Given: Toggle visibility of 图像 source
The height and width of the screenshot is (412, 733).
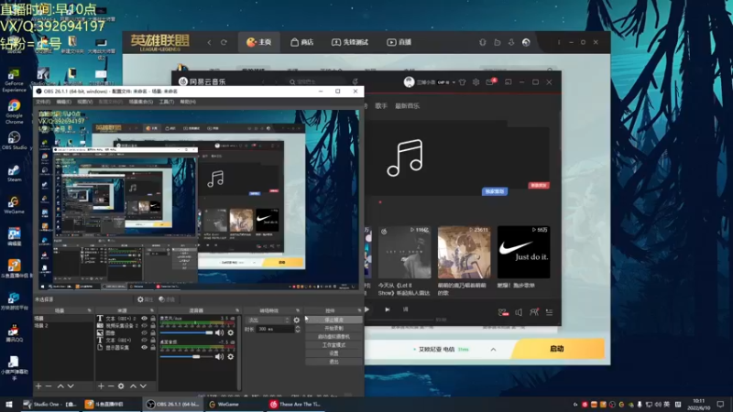Looking at the screenshot, I should (x=145, y=333).
